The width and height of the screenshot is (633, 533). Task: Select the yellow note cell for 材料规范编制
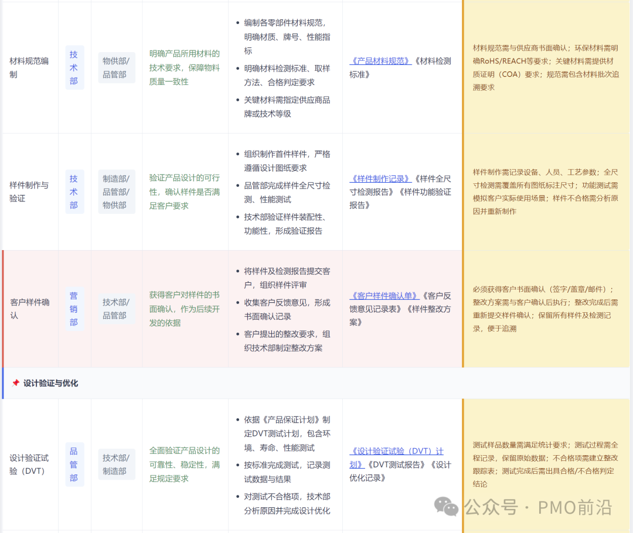546,67
